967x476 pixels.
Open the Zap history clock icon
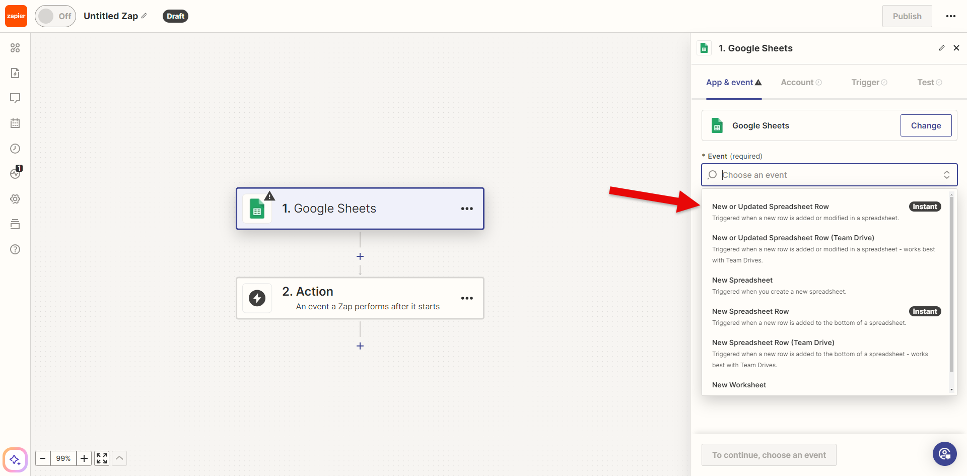tap(15, 149)
